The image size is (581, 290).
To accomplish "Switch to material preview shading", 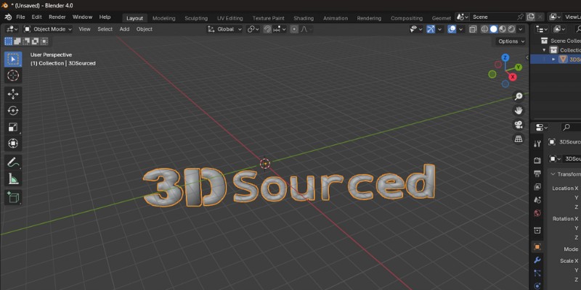I will click(x=503, y=29).
